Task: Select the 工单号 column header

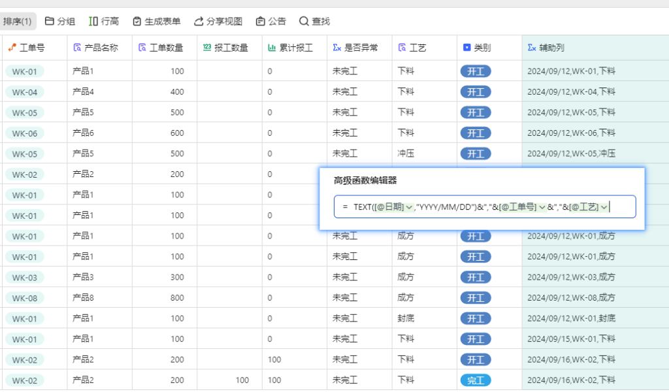Action: [35, 47]
